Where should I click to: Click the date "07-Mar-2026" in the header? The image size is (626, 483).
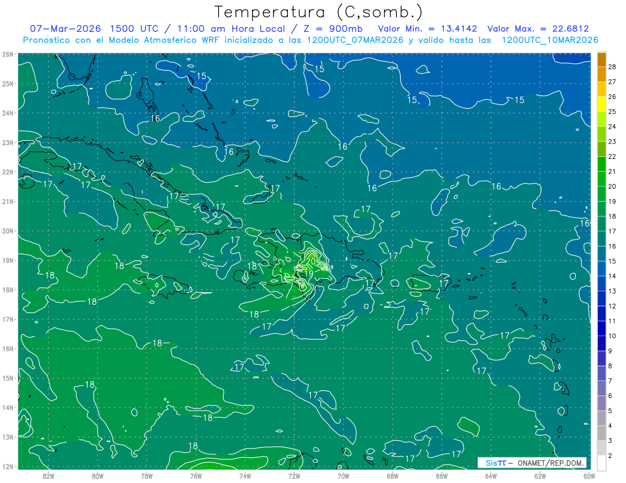(66, 29)
